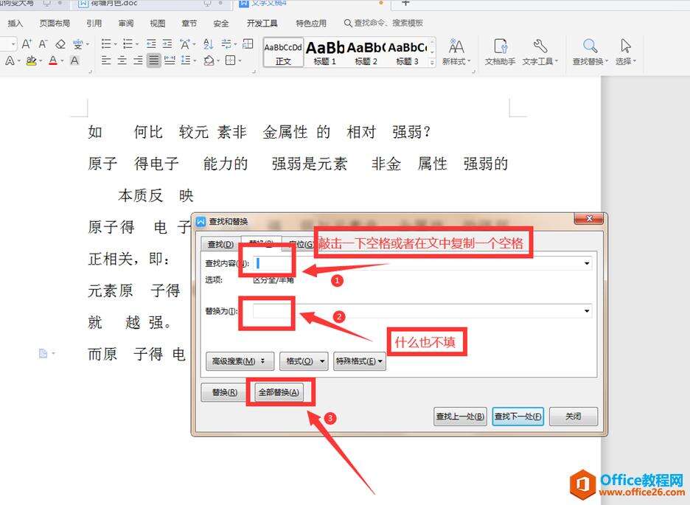Click the 查找命令、搜索模板 search box
690x505 pixels.
coord(384,23)
